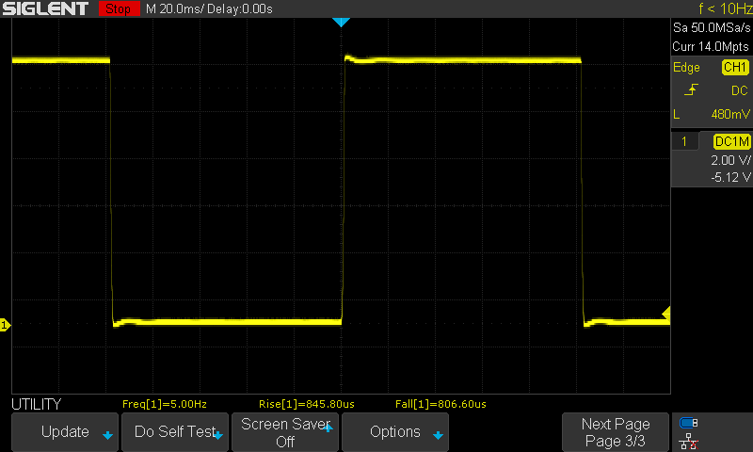
Task: Click the DC trigger coupling label
Action: [x=739, y=90]
